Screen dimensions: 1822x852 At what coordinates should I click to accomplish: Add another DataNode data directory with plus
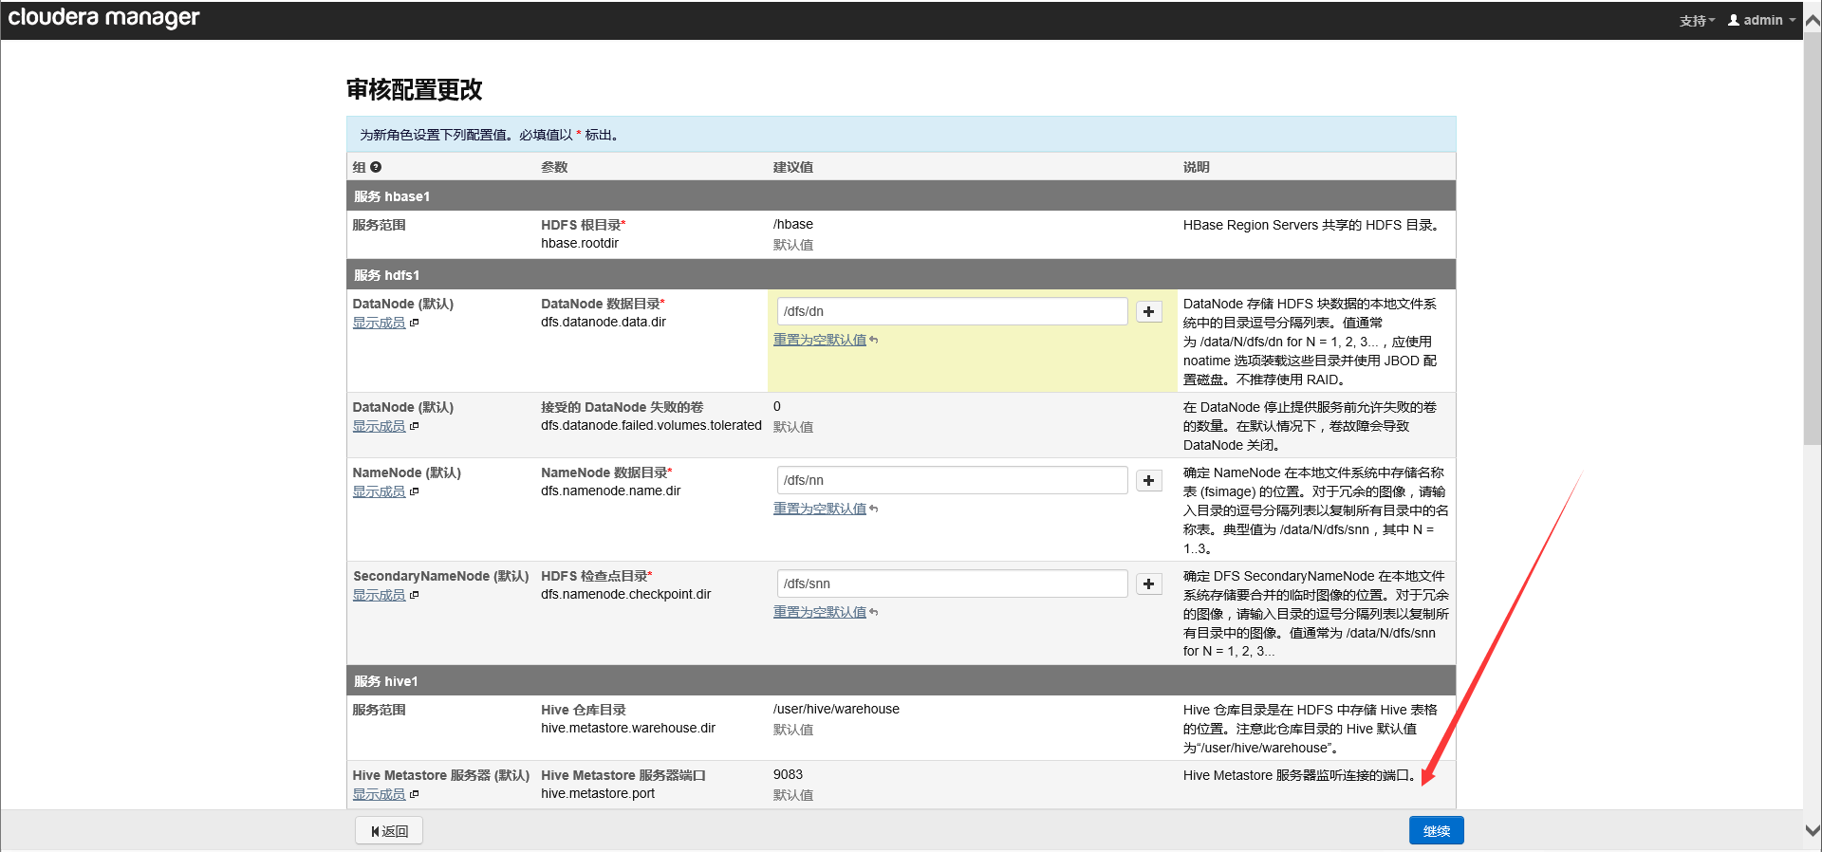point(1148,311)
